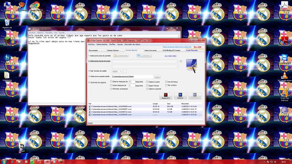Viewport: 292px width, 164px height.
Task: Click the monitor with magnifier image
Action: tap(191, 66)
